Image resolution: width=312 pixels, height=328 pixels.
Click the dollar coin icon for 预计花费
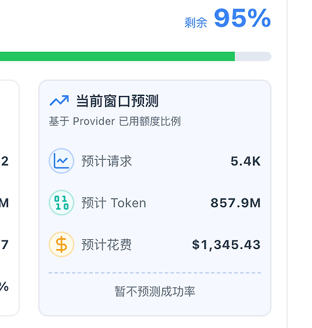[x=61, y=245]
